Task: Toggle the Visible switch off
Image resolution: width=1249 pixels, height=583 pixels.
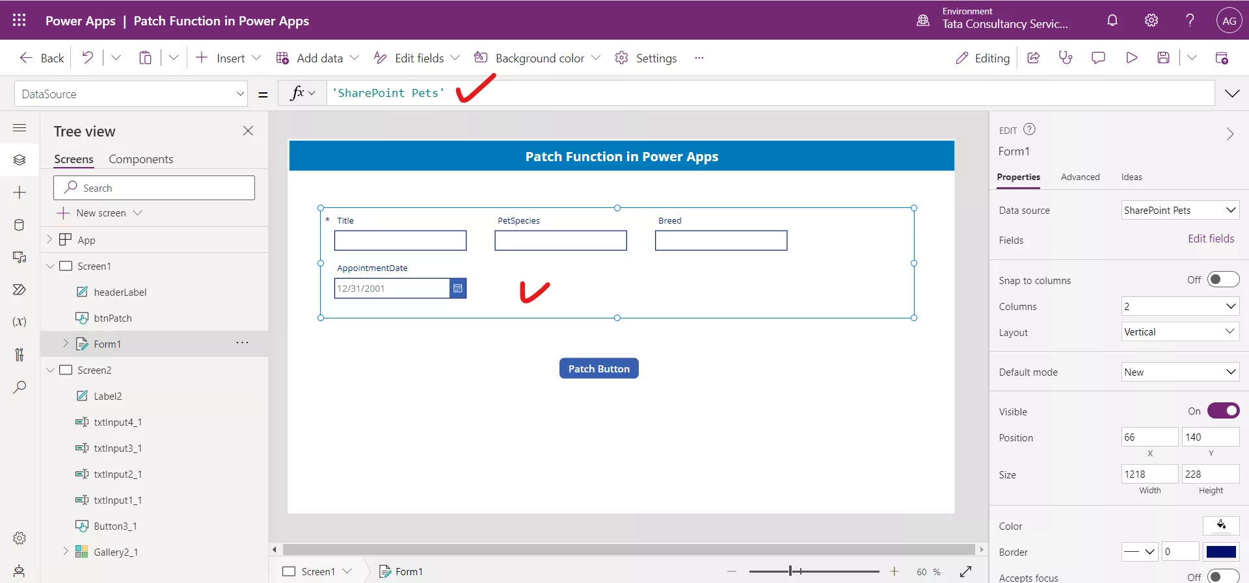Action: [1223, 411]
